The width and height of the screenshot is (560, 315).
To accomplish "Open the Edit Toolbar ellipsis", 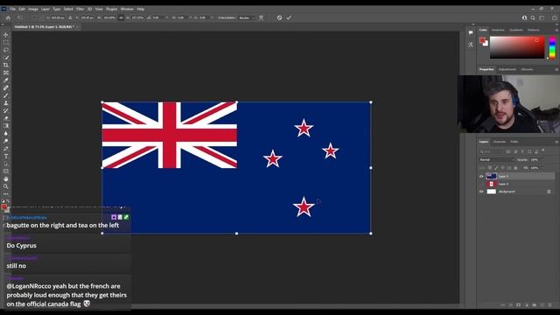I will point(6,194).
